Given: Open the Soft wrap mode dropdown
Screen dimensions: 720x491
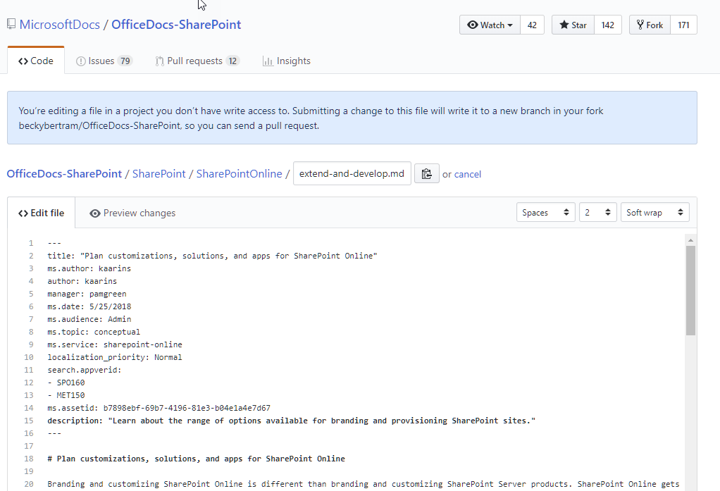Looking at the screenshot, I should [654, 213].
